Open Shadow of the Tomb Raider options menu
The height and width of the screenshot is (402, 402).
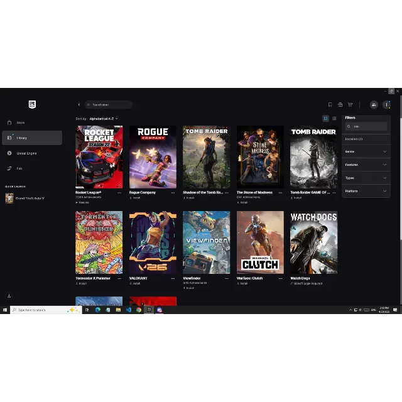tap(227, 193)
